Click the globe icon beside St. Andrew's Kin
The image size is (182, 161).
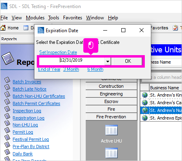[x=145, y=95]
